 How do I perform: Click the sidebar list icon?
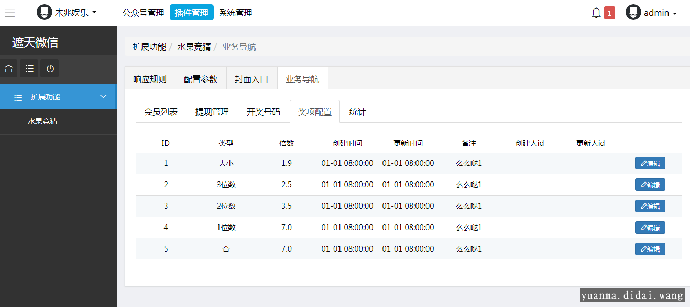coord(29,69)
